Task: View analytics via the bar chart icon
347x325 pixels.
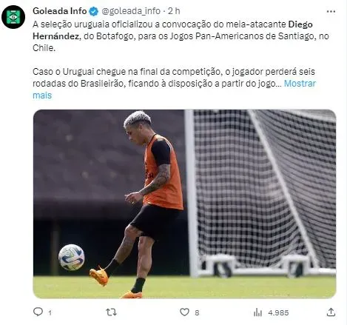Action: coord(257,312)
